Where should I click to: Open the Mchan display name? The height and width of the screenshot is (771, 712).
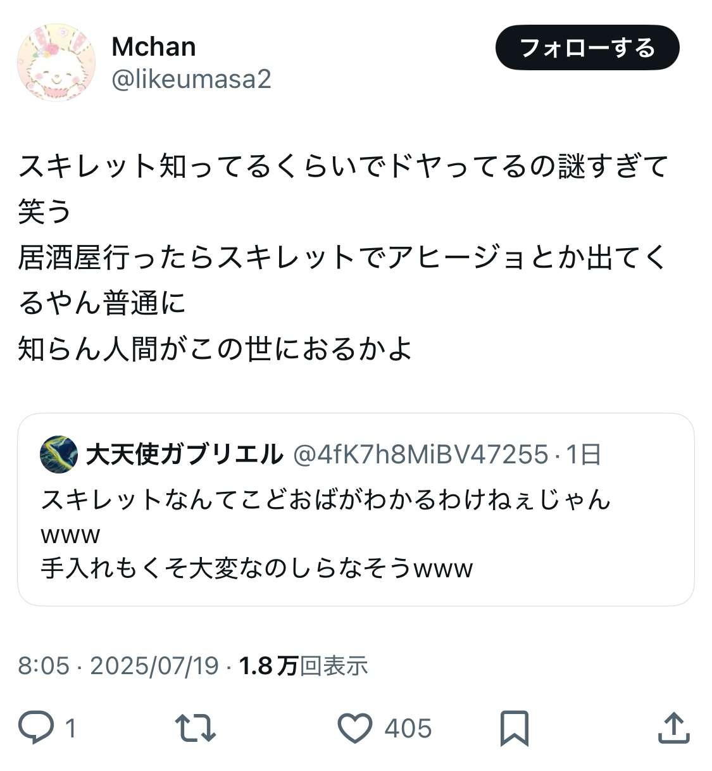(154, 47)
